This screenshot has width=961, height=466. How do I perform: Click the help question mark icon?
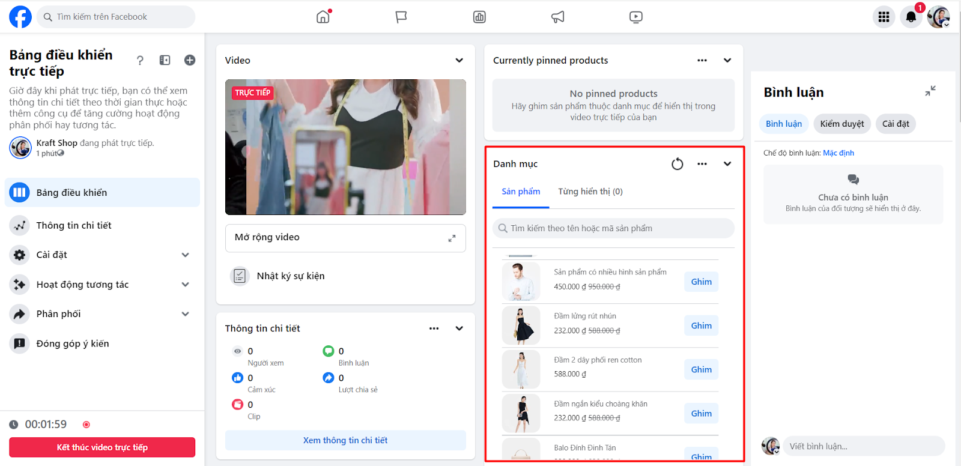coord(140,60)
